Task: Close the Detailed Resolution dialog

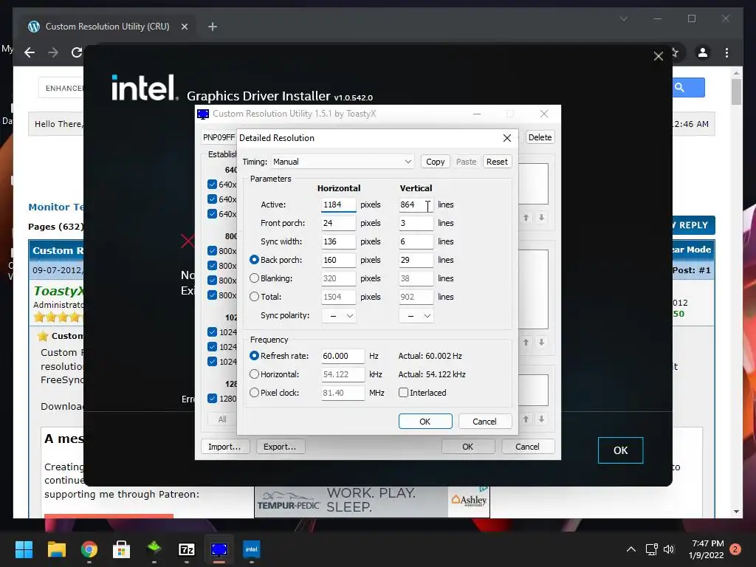Action: click(x=506, y=138)
